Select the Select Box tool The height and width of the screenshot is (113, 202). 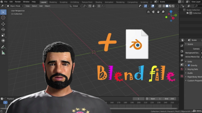[x=3, y=12]
